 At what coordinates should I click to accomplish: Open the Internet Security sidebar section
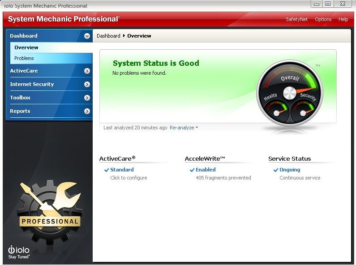coord(49,84)
